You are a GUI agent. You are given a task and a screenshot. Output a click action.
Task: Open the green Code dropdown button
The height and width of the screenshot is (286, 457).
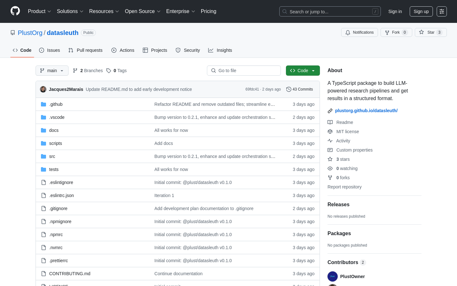tap(303, 71)
